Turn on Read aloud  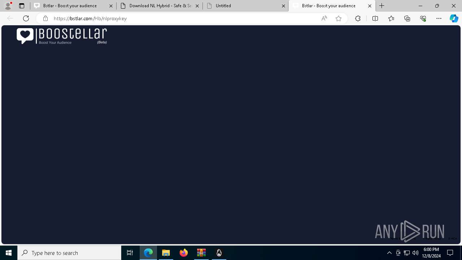[324, 18]
